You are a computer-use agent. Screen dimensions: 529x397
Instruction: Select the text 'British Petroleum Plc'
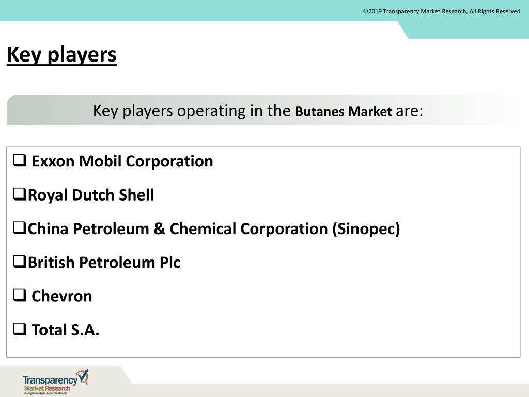pos(104,262)
